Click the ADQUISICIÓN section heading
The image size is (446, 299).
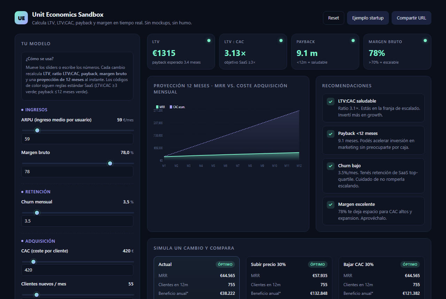[40, 241]
